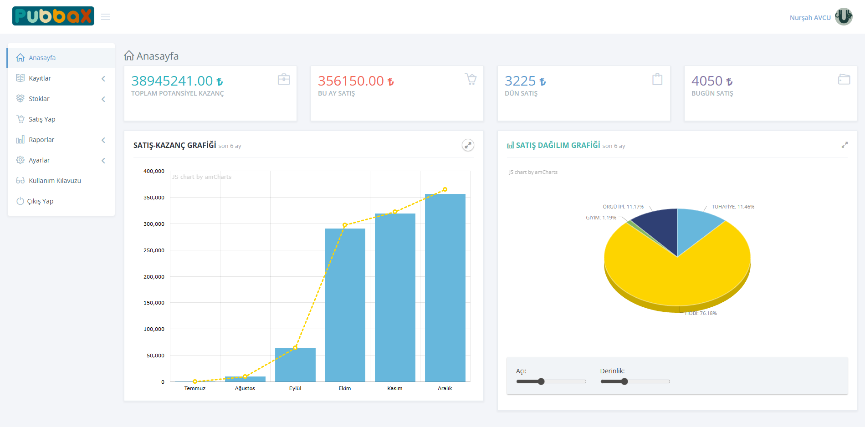Click the Pubbax logo
The width and height of the screenshot is (865, 427).
(53, 16)
